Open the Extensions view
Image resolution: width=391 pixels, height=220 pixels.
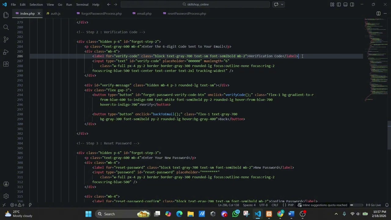6,64
